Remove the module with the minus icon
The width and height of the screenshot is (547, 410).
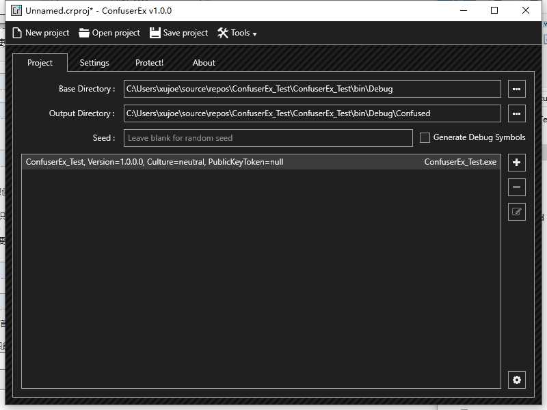tap(517, 187)
